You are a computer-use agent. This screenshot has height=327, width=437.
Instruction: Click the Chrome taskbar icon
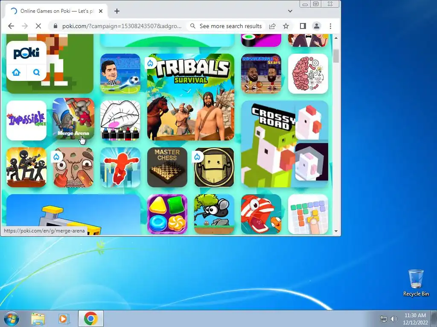click(x=90, y=318)
